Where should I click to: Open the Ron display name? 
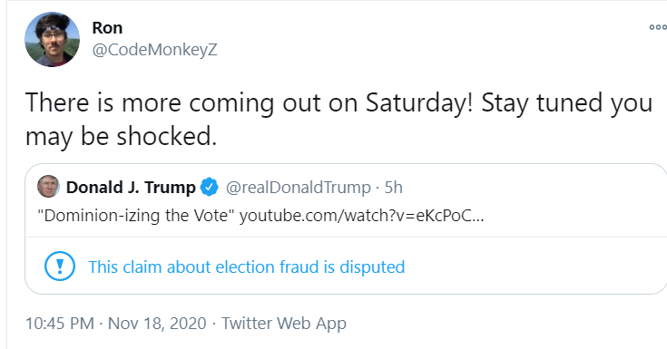[108, 28]
